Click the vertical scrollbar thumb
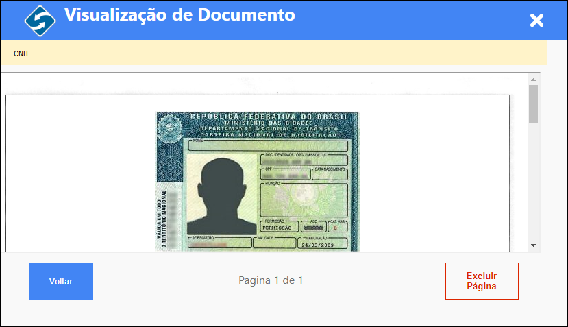568x327 pixels. coord(533,104)
